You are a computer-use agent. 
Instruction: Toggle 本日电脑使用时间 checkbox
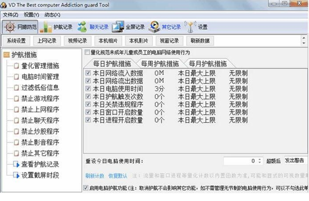(88, 89)
